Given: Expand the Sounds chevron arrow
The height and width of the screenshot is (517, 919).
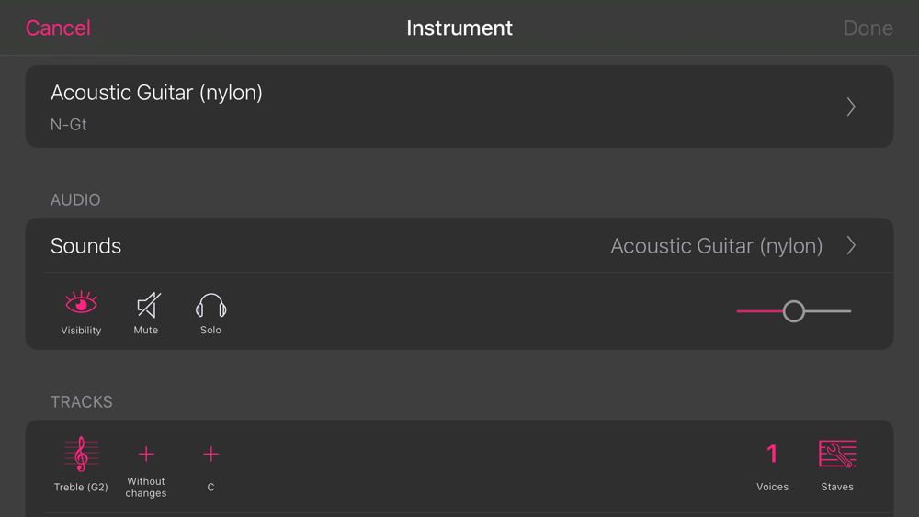Looking at the screenshot, I should tap(851, 246).
